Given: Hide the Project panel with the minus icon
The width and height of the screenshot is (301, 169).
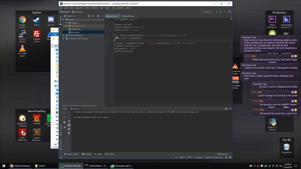Looking at the screenshot, I should coord(103,16).
